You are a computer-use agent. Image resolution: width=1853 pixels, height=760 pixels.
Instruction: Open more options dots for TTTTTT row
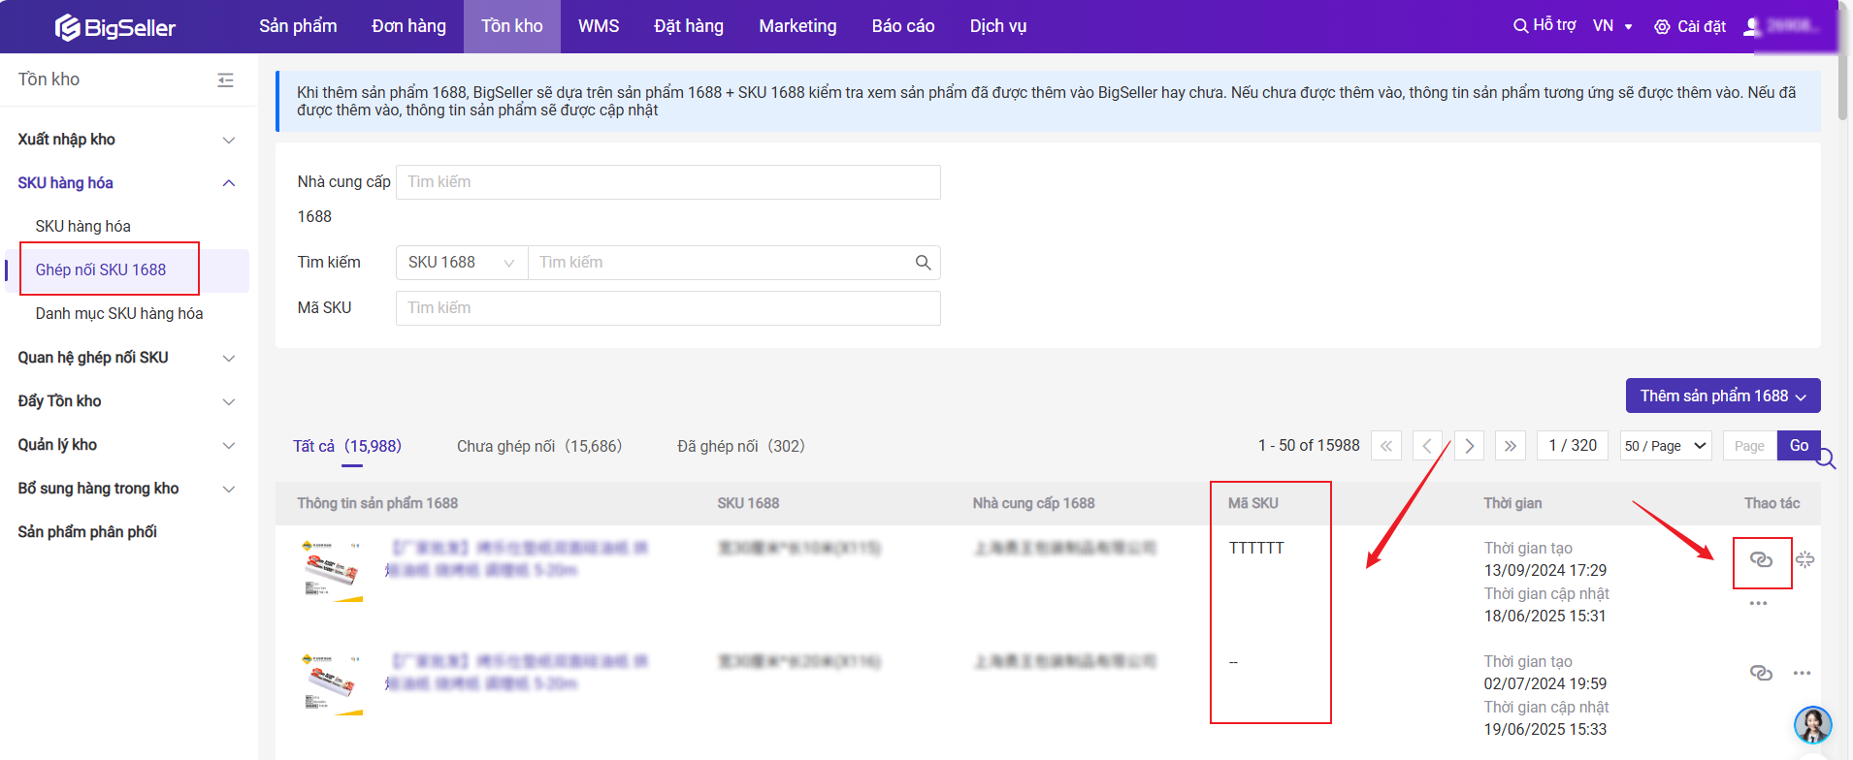(x=1758, y=603)
